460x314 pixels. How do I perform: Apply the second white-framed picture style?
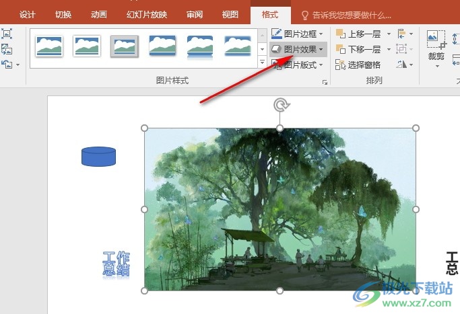(87, 46)
